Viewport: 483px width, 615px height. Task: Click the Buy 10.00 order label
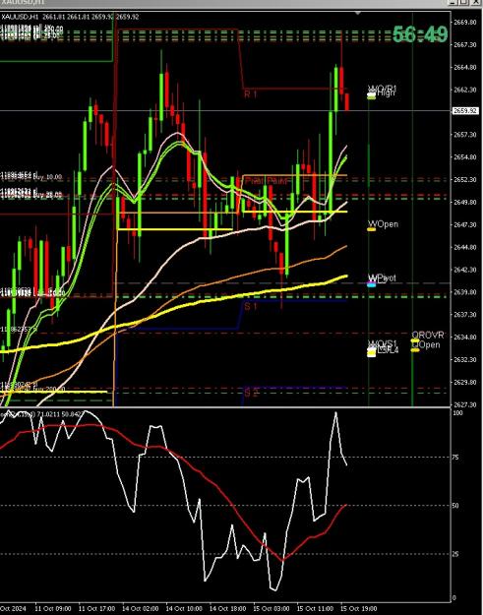[47, 177]
